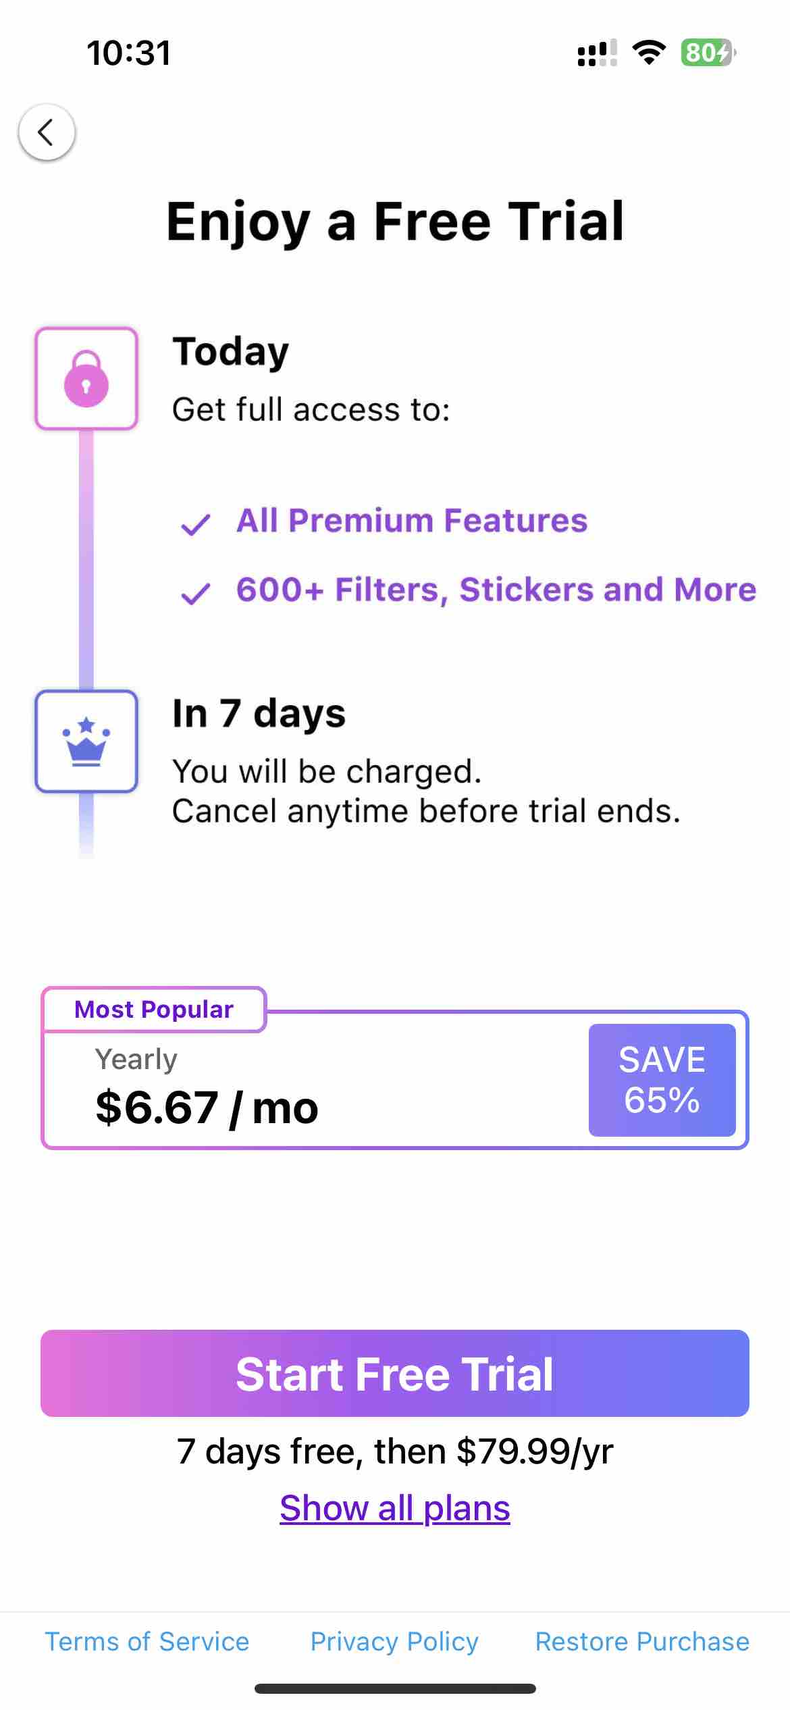Tap the back arrow button
The width and height of the screenshot is (790, 1710).
pyautogui.click(x=47, y=132)
